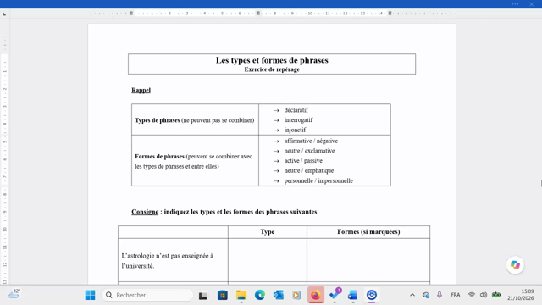Click the subtitle 'Exercice de repérage'
Screen dimensions: 542x305
click(272, 69)
